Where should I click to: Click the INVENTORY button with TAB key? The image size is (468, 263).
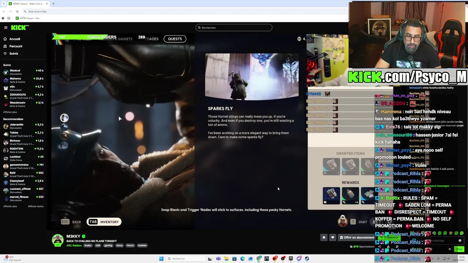pyautogui.click(x=104, y=222)
